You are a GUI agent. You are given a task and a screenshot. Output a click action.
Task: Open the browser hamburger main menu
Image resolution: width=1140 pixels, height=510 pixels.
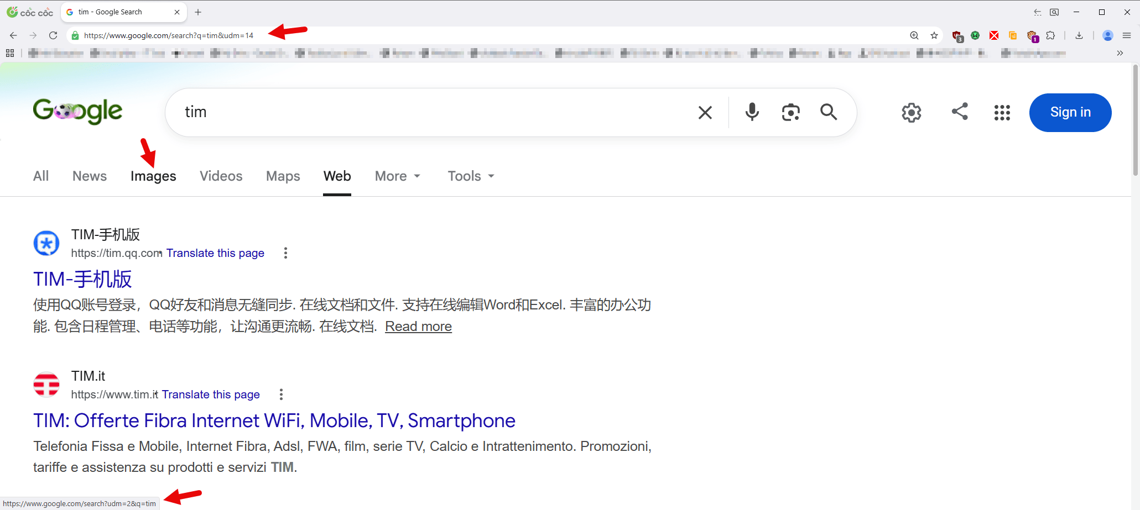[x=1127, y=35]
